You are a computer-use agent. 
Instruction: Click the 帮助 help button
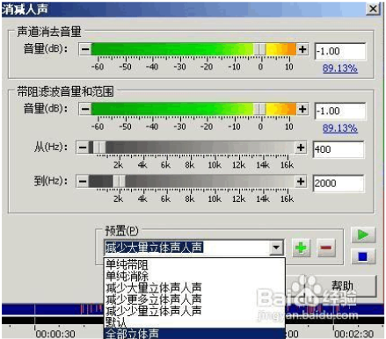pos(342,285)
